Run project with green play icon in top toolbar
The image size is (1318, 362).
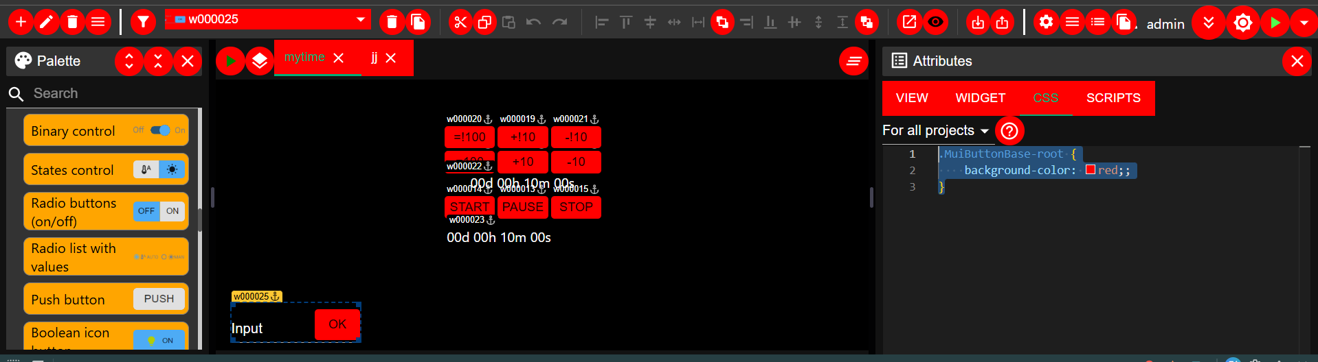[1275, 23]
